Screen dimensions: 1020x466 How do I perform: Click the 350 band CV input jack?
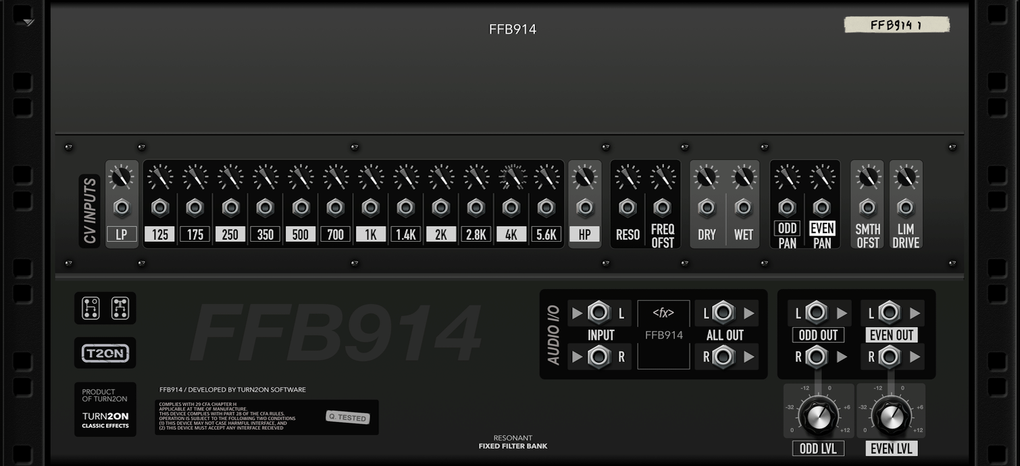click(265, 207)
